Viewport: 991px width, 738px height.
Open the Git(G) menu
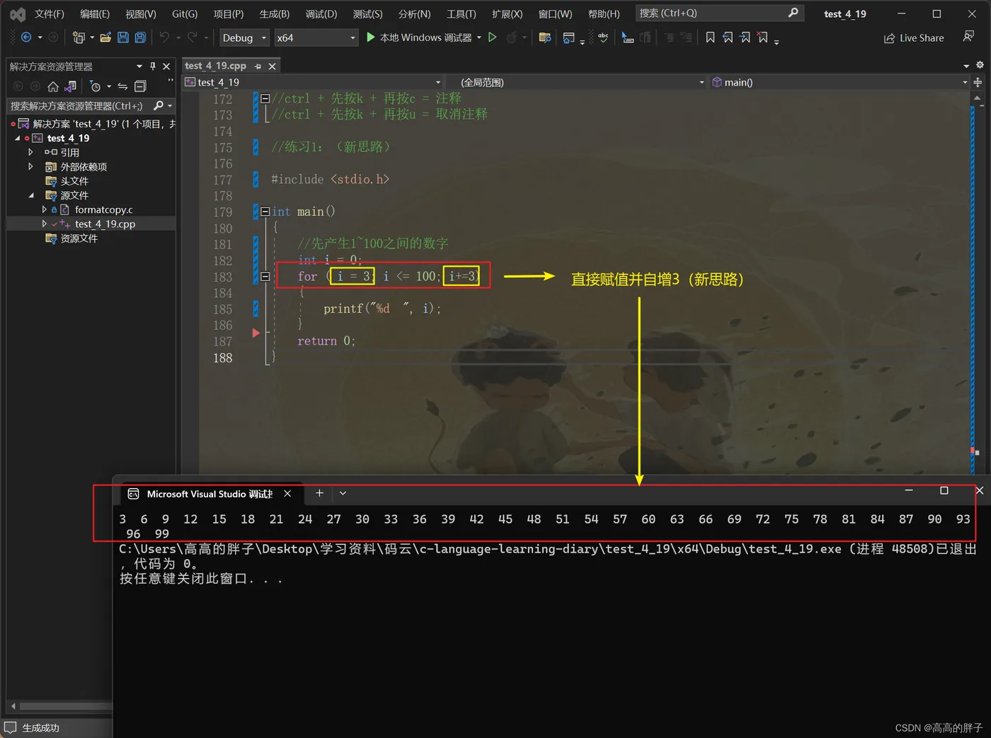(185, 14)
